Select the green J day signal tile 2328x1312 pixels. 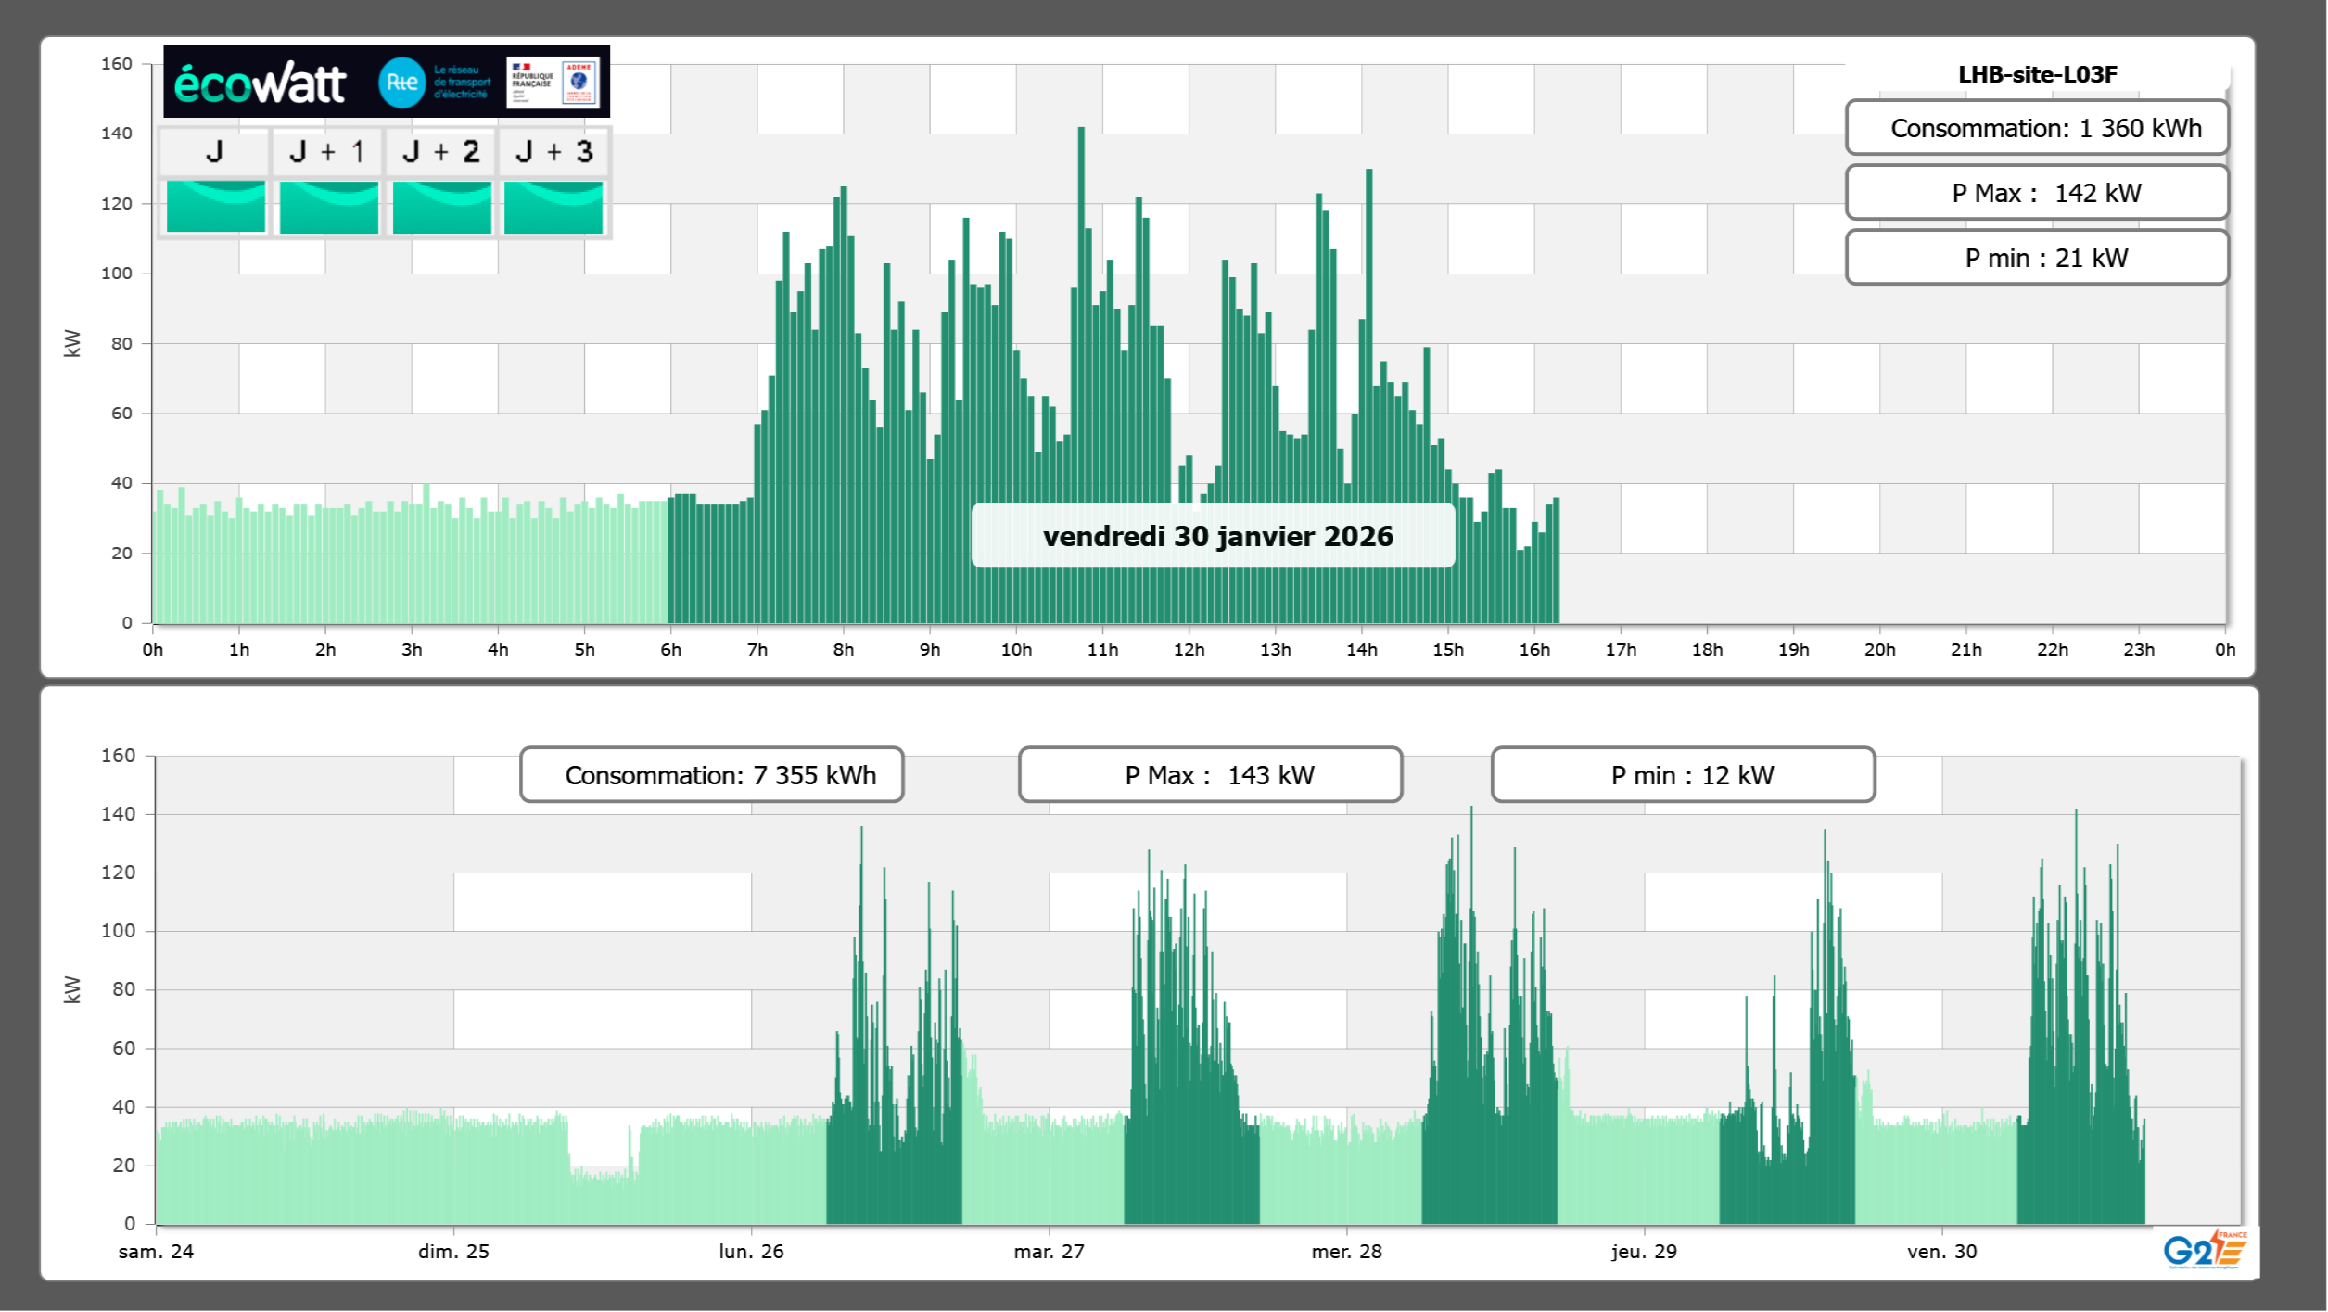tap(215, 207)
